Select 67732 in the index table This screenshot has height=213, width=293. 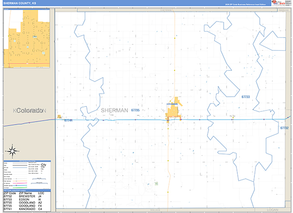(x=8, y=196)
